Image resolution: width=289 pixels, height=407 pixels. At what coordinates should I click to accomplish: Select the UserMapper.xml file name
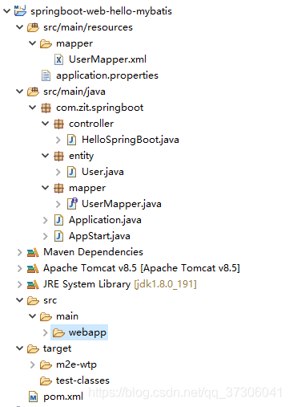pos(107,59)
